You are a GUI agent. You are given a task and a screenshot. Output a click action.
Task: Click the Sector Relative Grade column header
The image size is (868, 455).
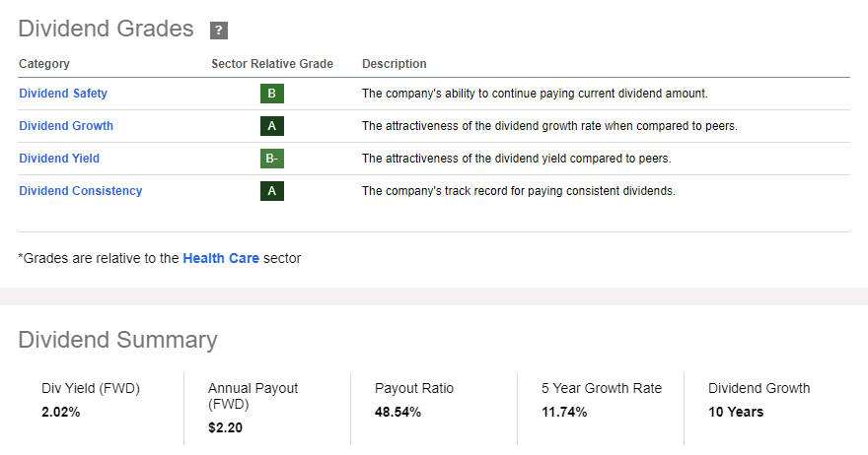click(272, 64)
